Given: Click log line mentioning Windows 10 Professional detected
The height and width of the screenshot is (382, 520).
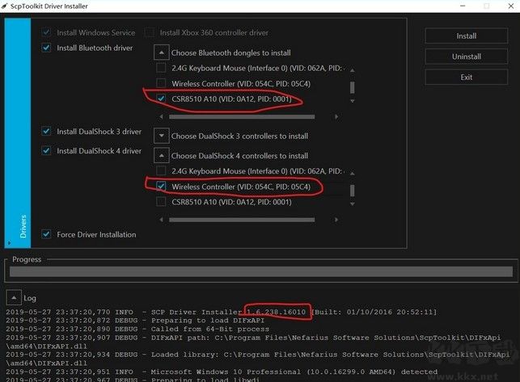Looking at the screenshot, I should 222,372.
